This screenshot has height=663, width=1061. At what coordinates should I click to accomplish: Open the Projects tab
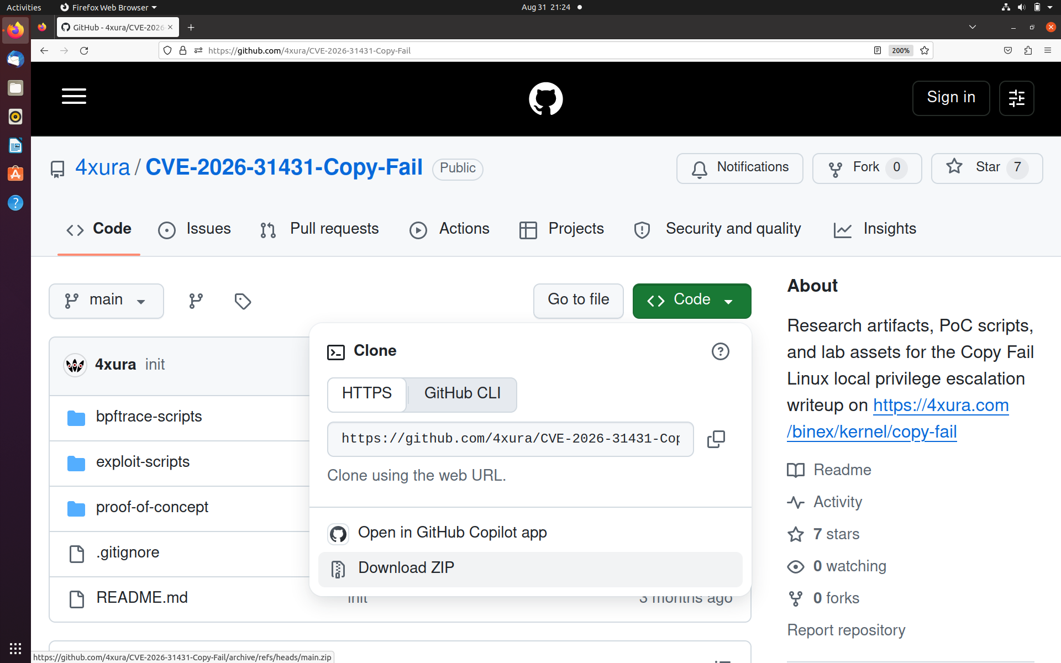pyautogui.click(x=561, y=229)
